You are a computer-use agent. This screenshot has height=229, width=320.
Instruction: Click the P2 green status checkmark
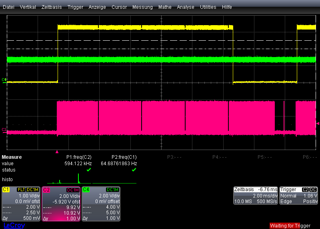[134, 170]
